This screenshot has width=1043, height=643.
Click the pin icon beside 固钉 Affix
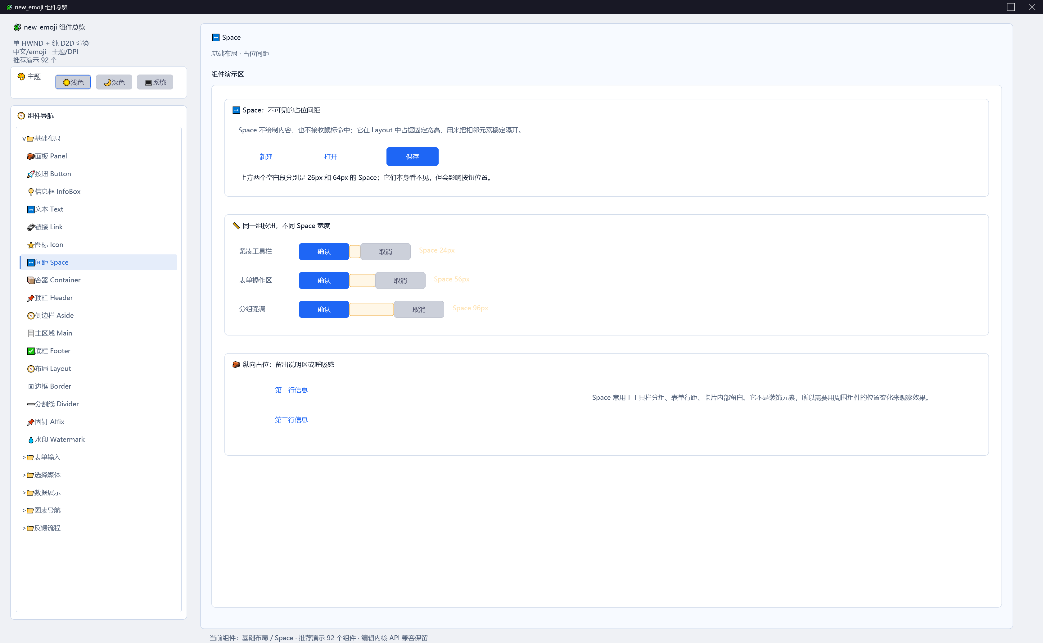[31, 422]
